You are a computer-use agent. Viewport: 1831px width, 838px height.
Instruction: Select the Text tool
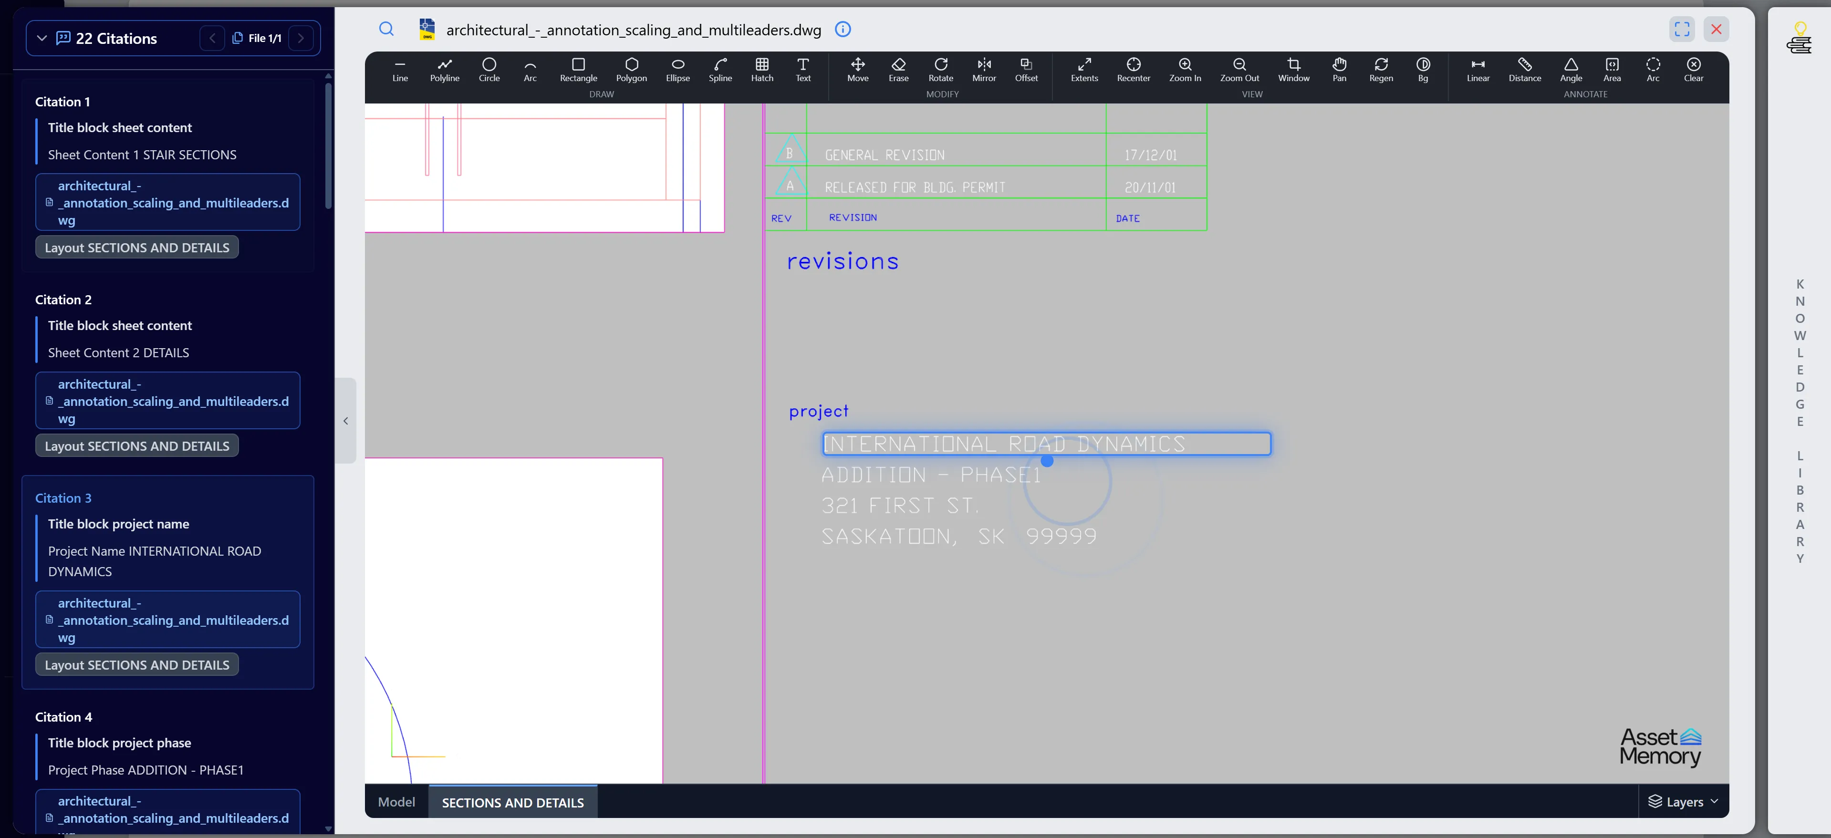[802, 70]
